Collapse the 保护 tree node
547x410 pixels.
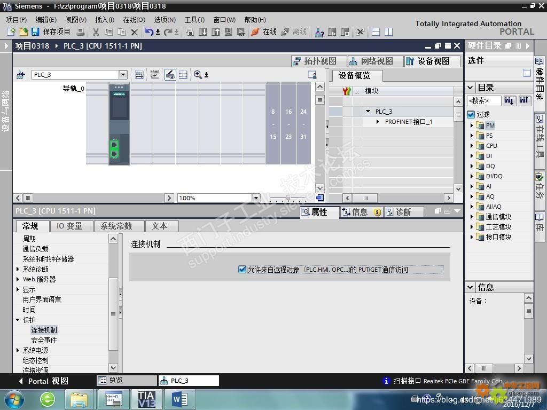pos(18,320)
